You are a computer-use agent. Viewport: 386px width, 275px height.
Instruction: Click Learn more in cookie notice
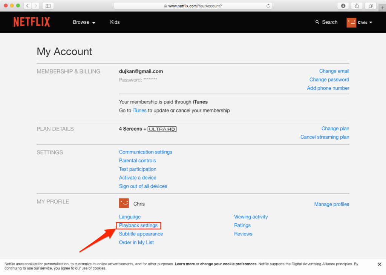coord(185,264)
